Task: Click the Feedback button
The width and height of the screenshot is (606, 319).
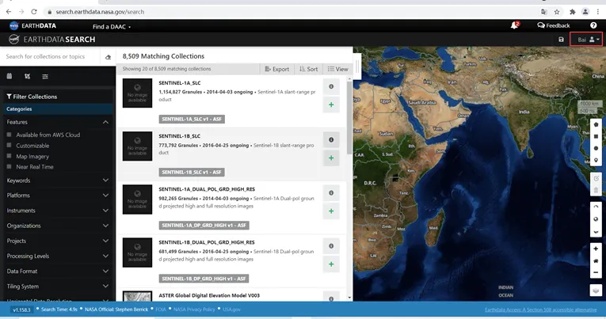Action: (554, 25)
